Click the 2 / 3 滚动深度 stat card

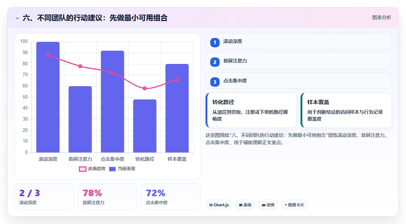pyautogui.click(x=44, y=197)
